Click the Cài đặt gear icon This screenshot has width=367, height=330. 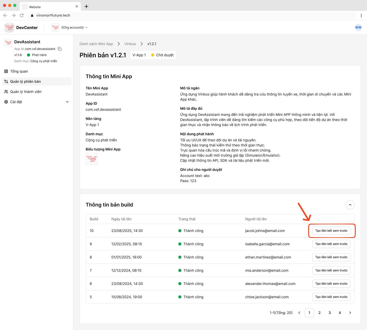coord(6,102)
